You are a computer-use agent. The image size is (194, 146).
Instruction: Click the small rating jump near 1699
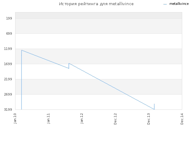click(69, 66)
